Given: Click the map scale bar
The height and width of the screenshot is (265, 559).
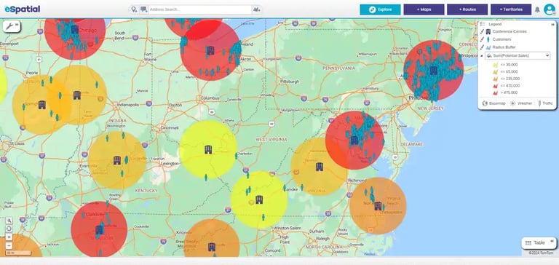Looking at the screenshot, I should pos(18,253).
